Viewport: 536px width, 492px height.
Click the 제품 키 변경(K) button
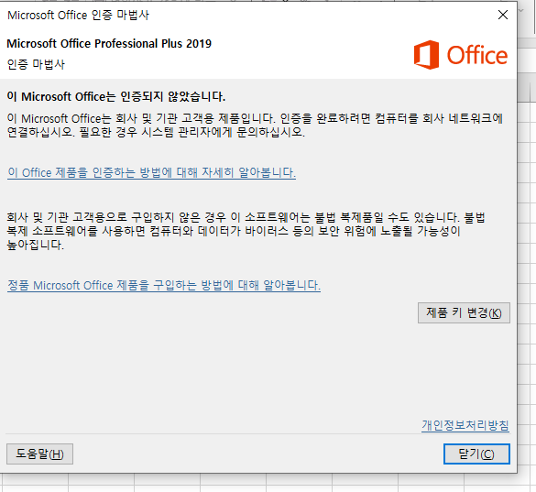[x=464, y=312]
